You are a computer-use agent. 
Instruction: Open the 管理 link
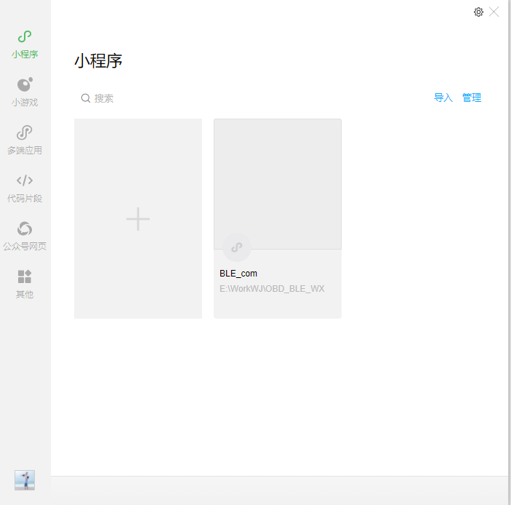click(472, 98)
